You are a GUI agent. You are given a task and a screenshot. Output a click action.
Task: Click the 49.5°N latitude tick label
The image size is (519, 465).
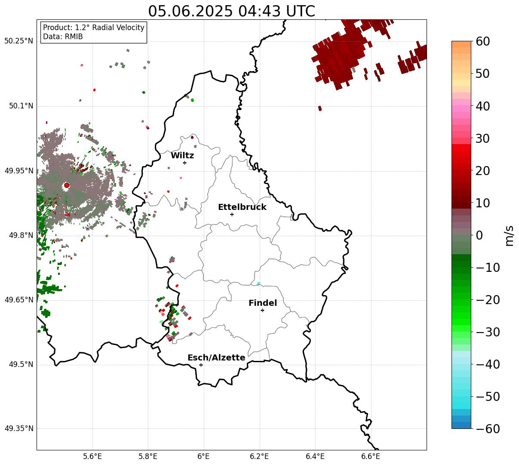pos(21,364)
